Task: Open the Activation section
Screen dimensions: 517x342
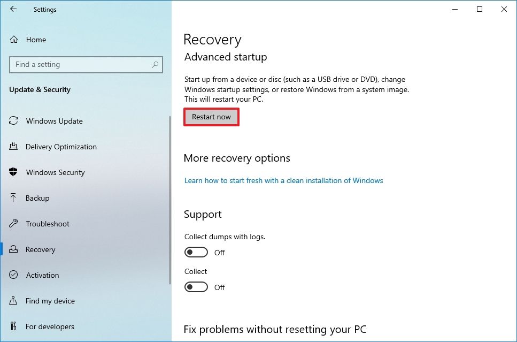Action: [42, 275]
